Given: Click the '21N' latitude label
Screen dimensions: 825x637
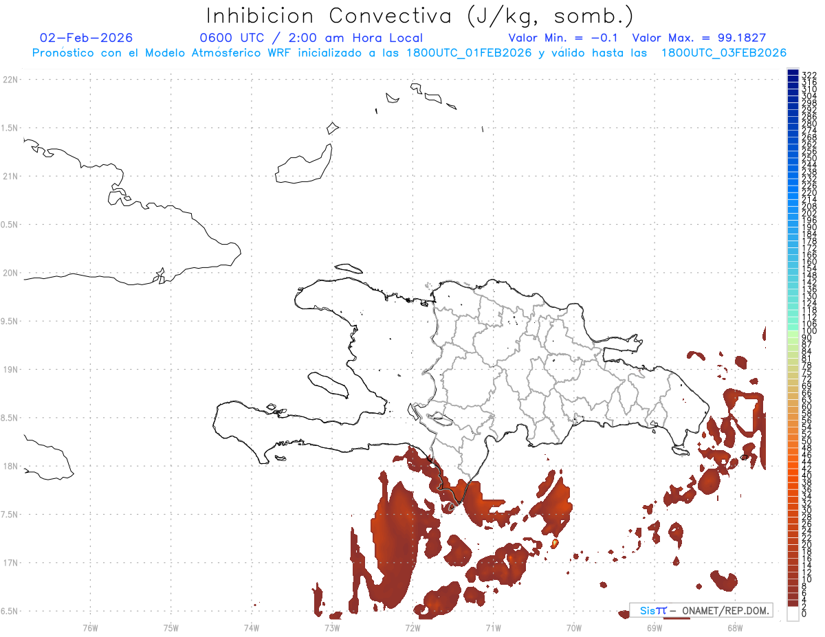Looking at the screenshot, I should pyautogui.click(x=10, y=176).
